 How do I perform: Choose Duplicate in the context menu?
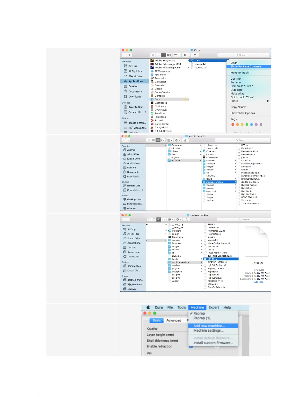pyautogui.click(x=237, y=90)
